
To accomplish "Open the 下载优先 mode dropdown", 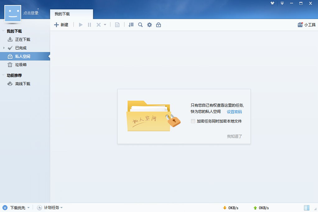I will tap(17, 207).
